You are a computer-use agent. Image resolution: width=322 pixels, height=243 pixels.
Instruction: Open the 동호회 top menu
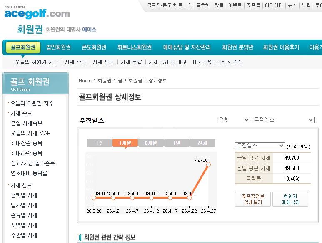point(203,5)
